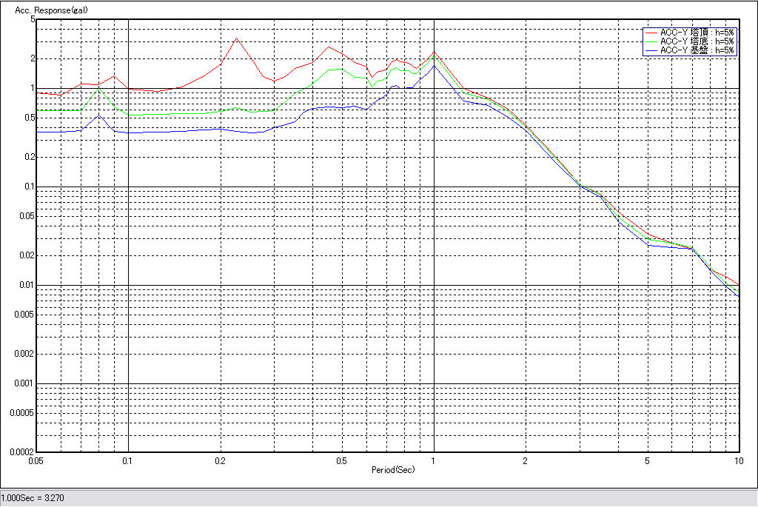Image resolution: width=758 pixels, height=507 pixels.
Task: Click the status bar reading 1.000Sec = 3.270
Action: pos(33,498)
